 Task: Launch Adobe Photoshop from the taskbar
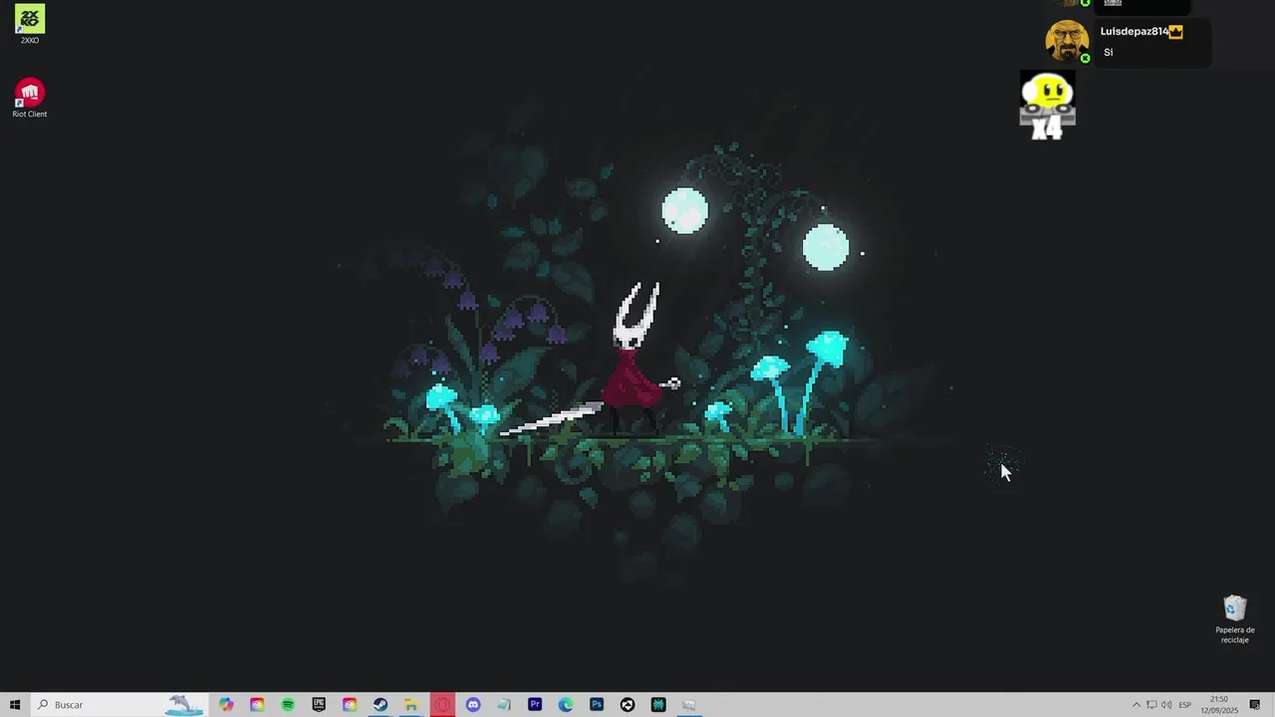click(597, 705)
